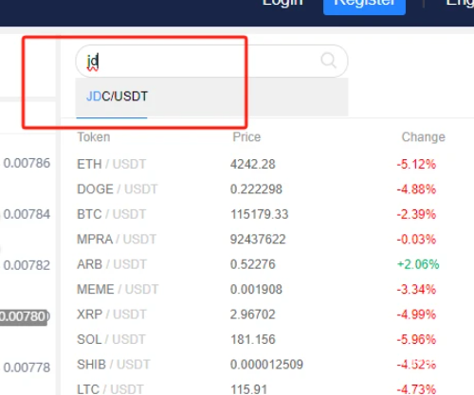Select the SOL / USDT pair row
474x395 pixels.
267,339
